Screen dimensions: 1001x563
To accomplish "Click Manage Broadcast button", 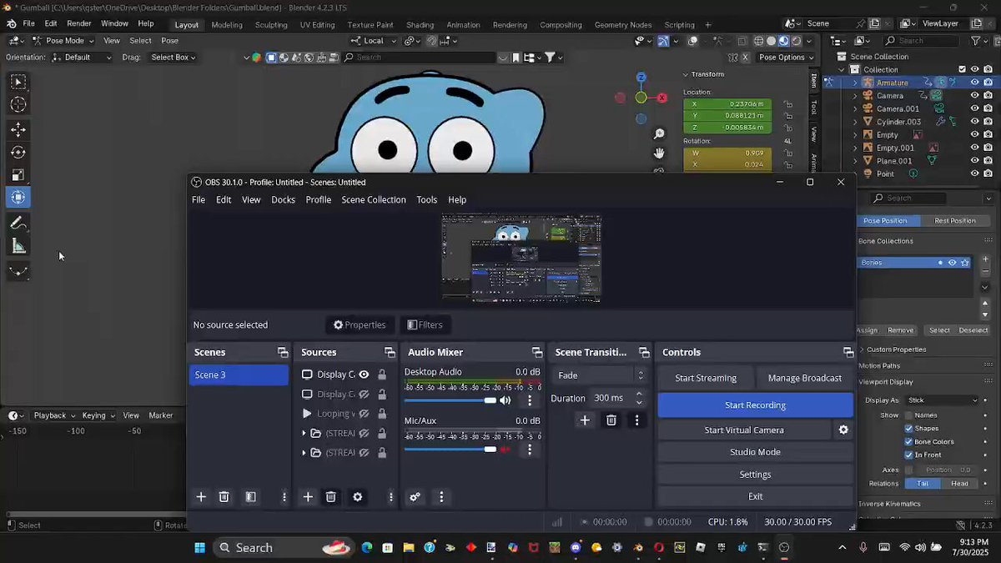I will pyautogui.click(x=805, y=378).
